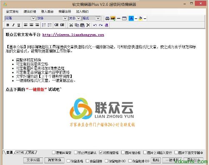Insert a table with the table icon
This screenshot has width=209, height=165.
click(124, 18)
